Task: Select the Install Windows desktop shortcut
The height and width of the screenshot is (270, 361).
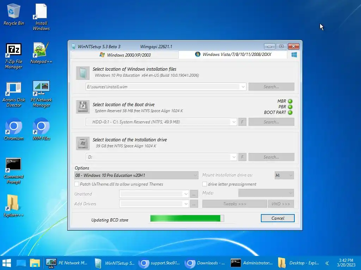Action: point(41,17)
